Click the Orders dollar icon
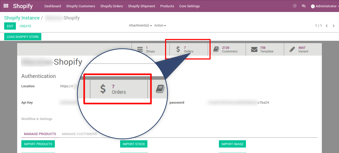339x153 pixels. tap(178, 49)
